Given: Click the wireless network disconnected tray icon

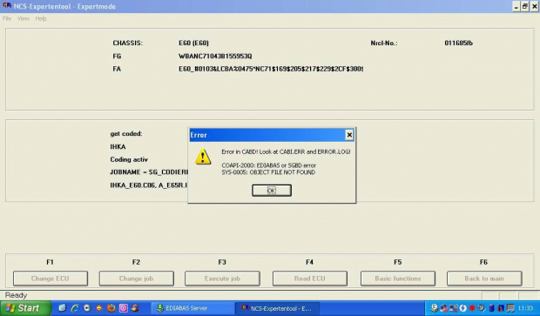Looking at the screenshot, I should click(x=454, y=308).
